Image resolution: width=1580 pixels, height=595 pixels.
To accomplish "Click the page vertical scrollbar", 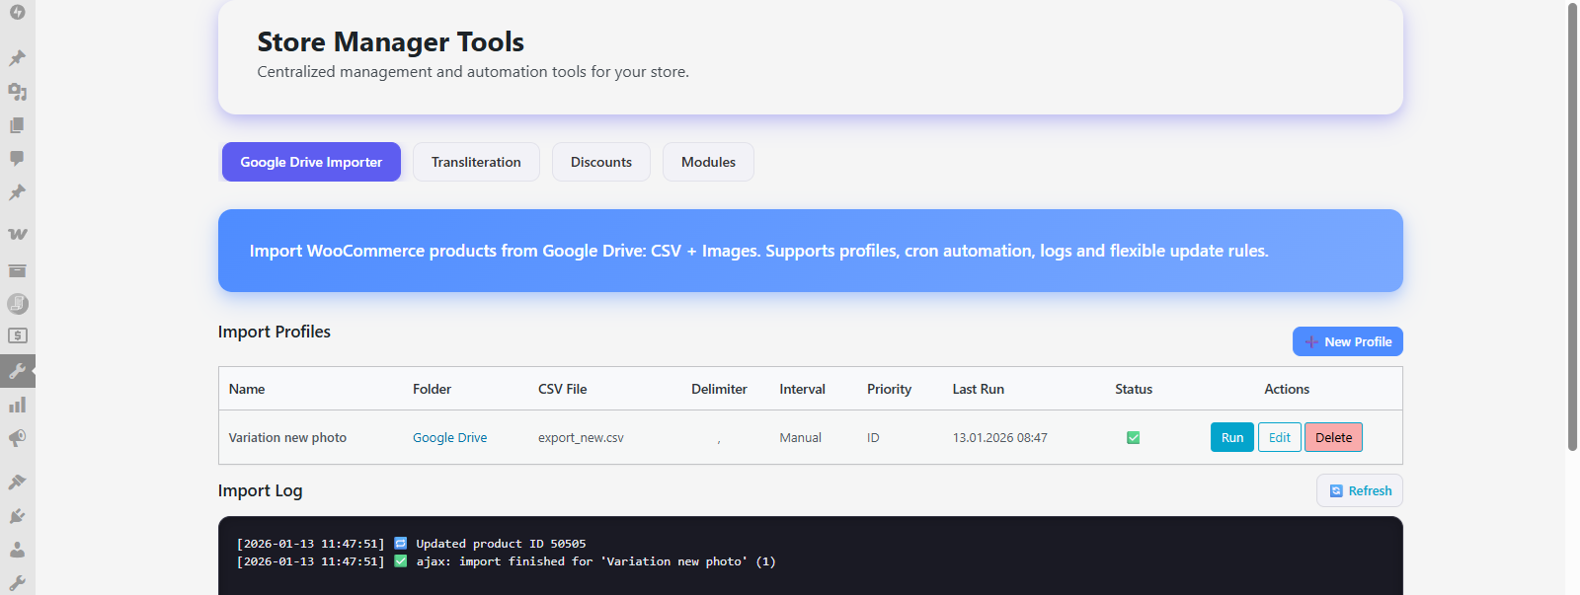I will [x=1572, y=227].
